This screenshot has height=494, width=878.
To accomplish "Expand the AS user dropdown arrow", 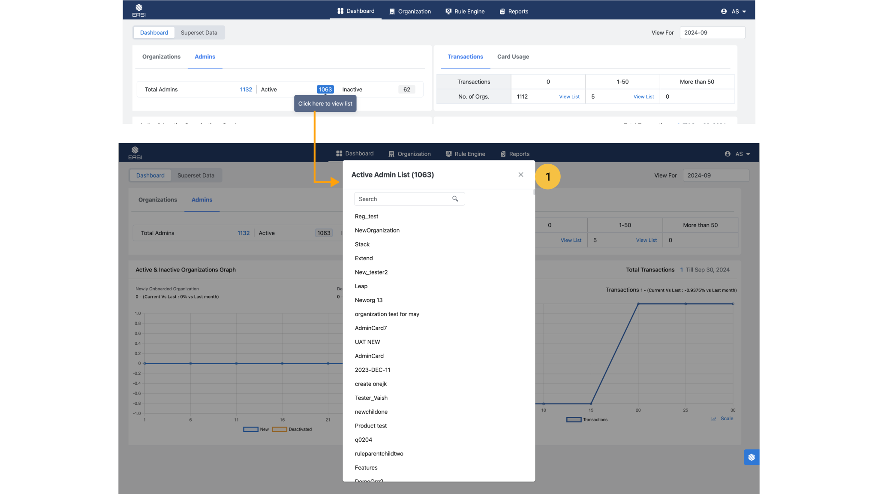I will [744, 12].
